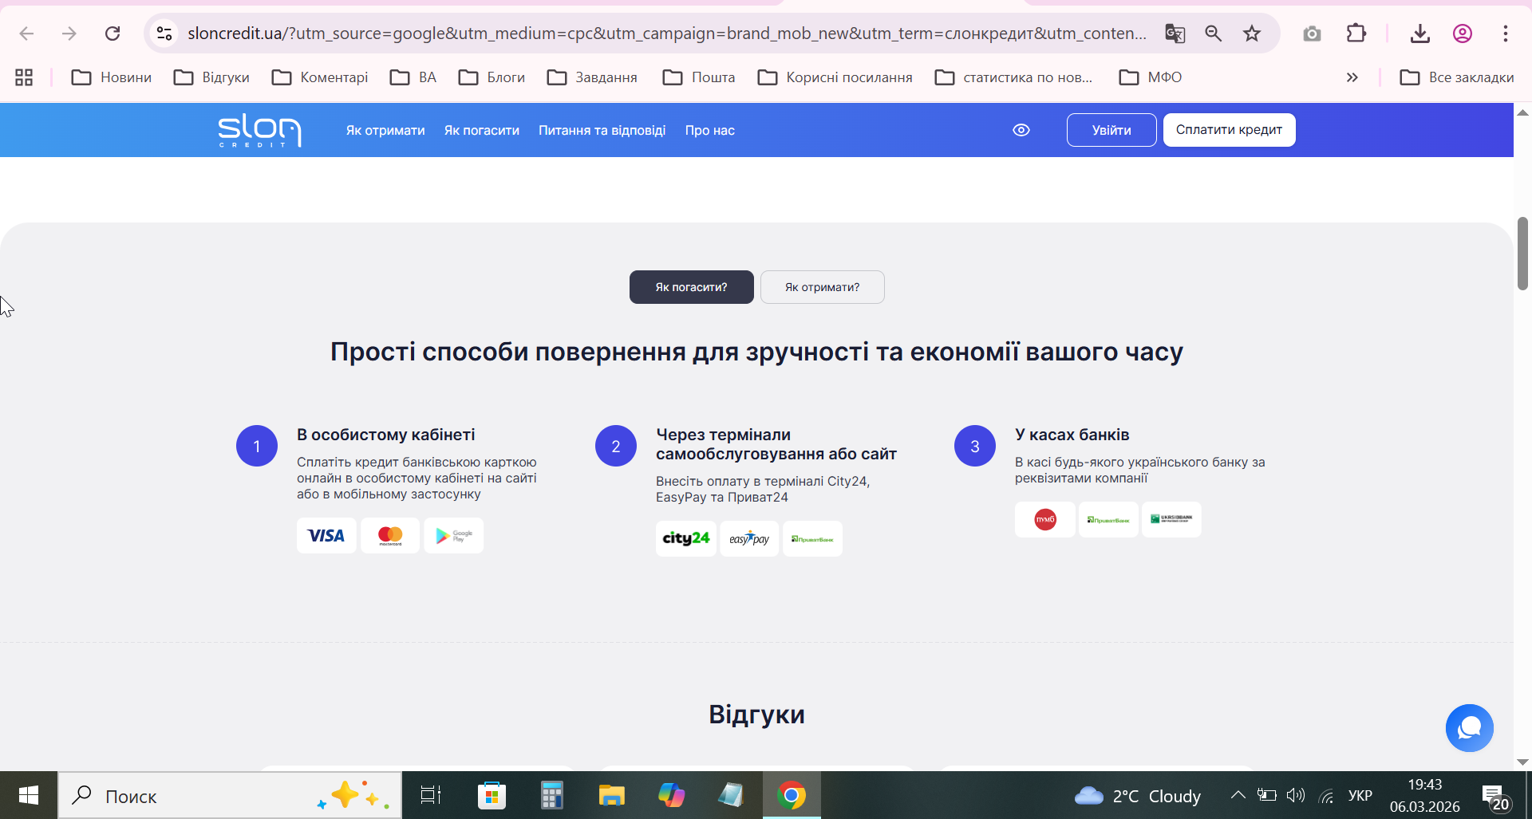Expand the system tray hidden icons arrow
The width and height of the screenshot is (1532, 819).
(1238, 795)
